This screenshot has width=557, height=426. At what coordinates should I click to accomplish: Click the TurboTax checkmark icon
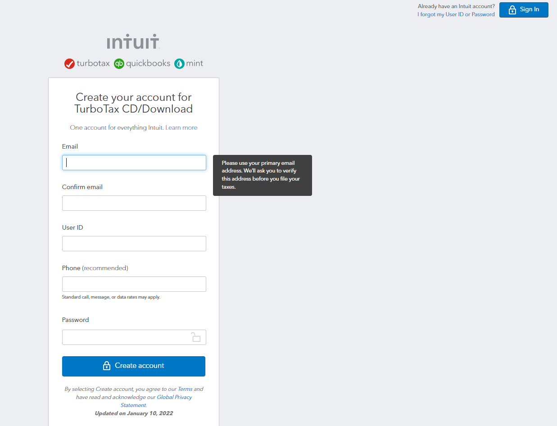[69, 63]
